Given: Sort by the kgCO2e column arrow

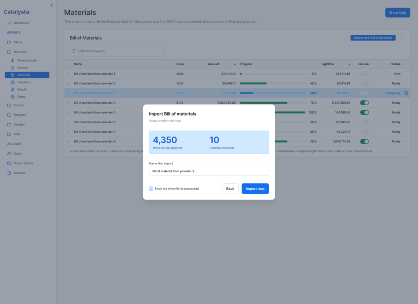Looking at the screenshot, I should click(x=349, y=64).
